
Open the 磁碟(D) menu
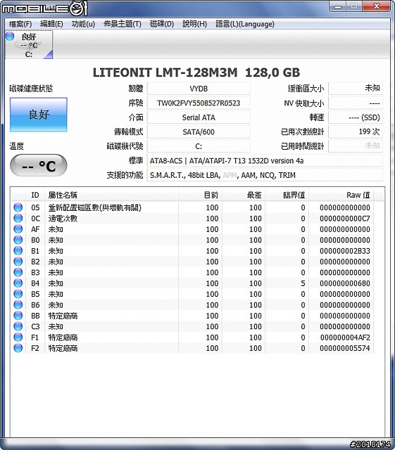162,24
